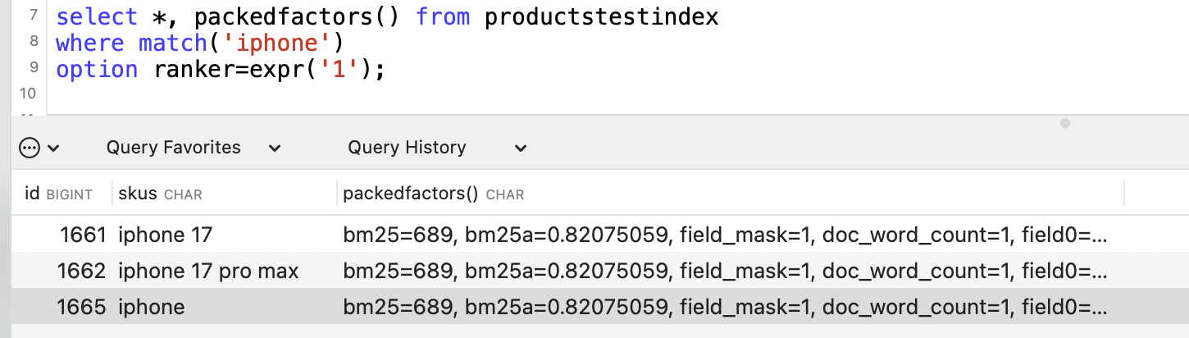Click the skus CHAR column header

click(x=160, y=194)
